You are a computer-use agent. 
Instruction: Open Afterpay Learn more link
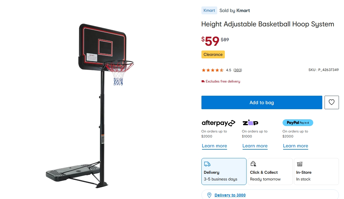214,146
